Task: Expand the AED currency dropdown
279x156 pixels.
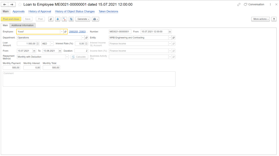Action: tap(52, 44)
